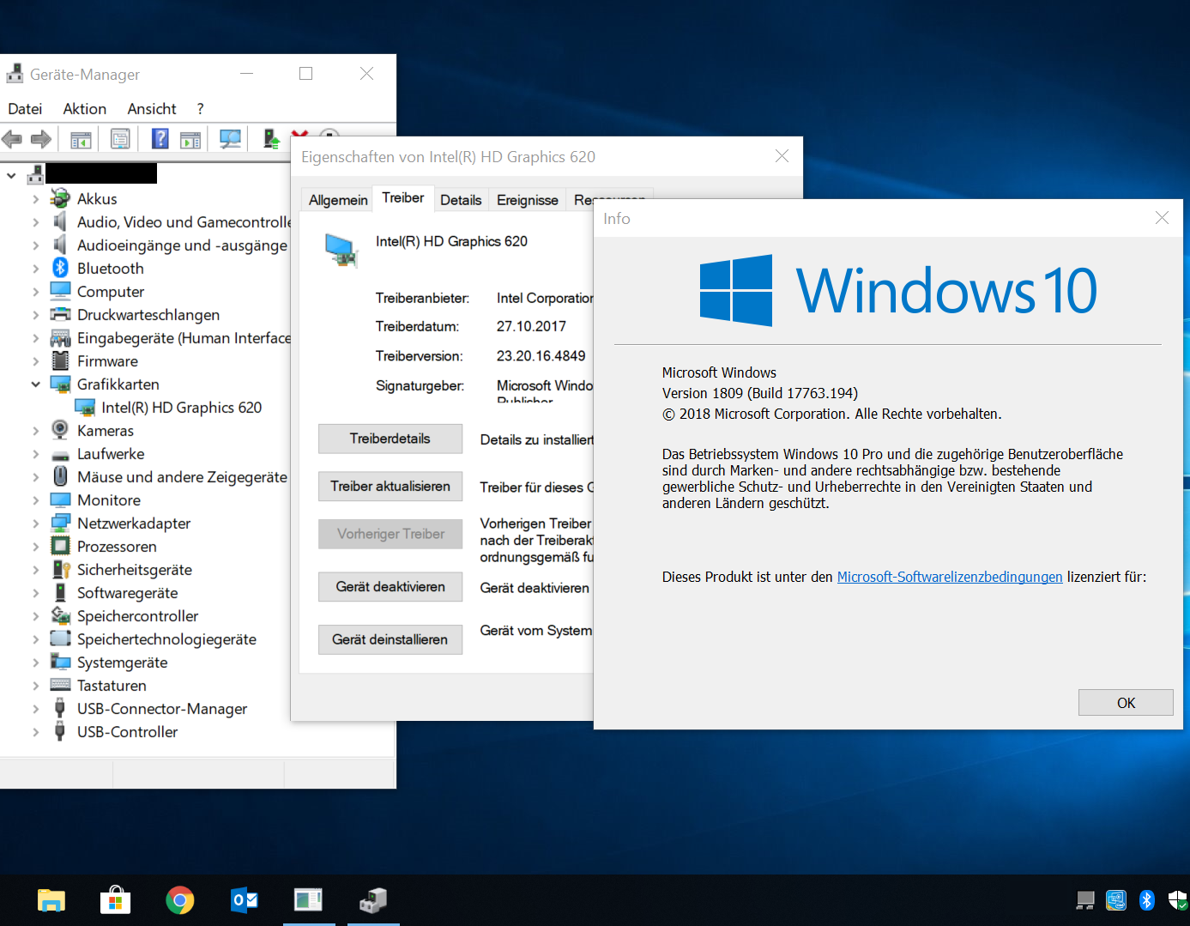Click the Bluetooth icon in the device tree

60,268
